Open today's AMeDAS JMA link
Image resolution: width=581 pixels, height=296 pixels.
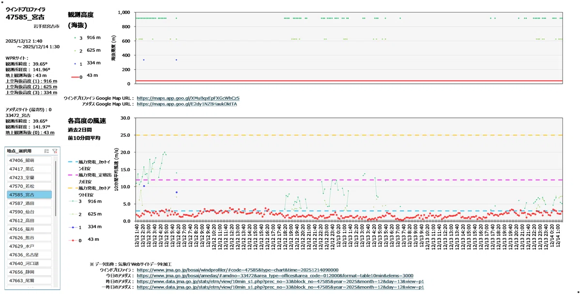pyautogui.click(x=275, y=276)
